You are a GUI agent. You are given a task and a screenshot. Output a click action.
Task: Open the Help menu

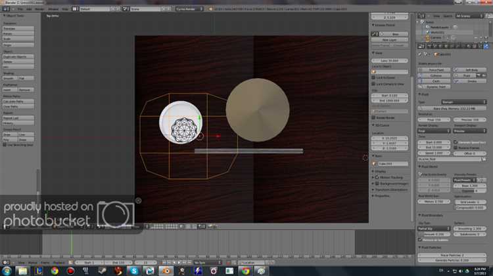[65, 9]
